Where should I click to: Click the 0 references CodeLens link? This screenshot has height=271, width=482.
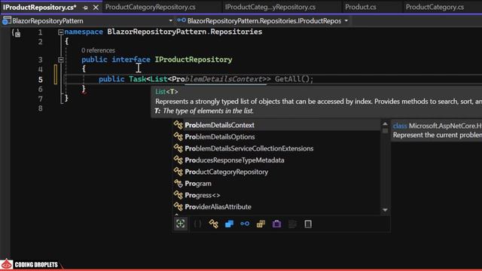[98, 50]
